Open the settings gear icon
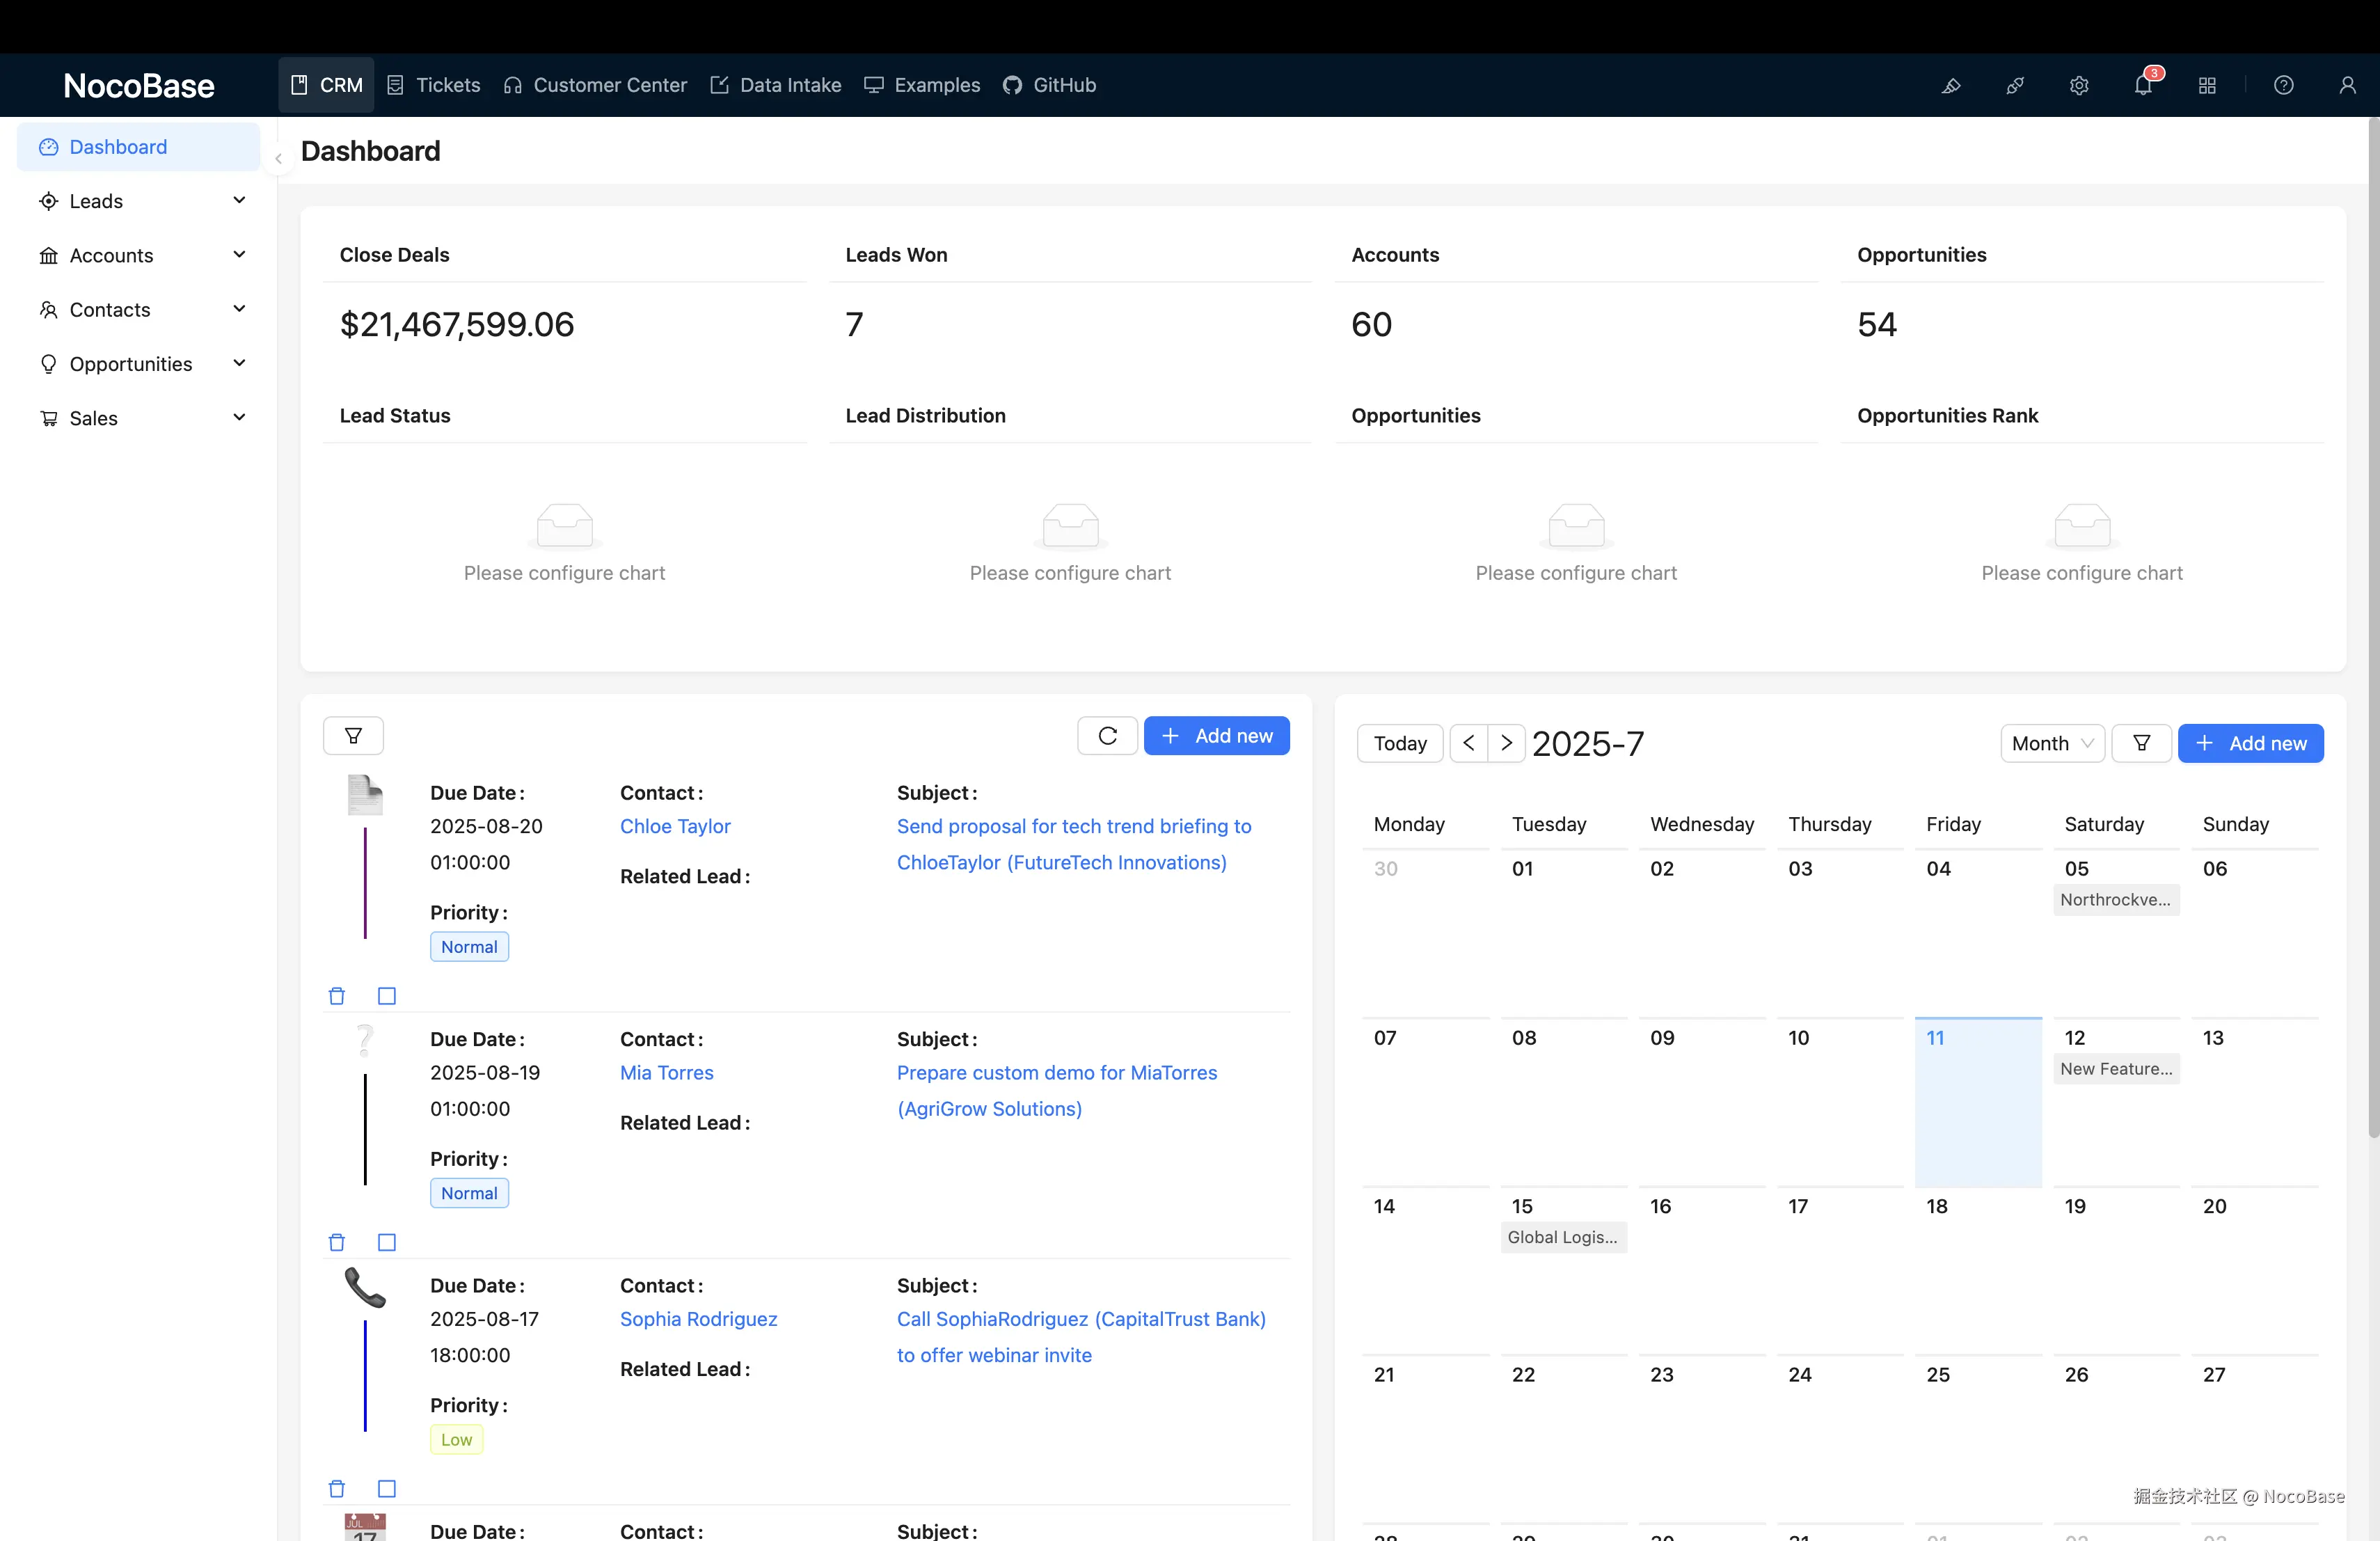 (2079, 85)
